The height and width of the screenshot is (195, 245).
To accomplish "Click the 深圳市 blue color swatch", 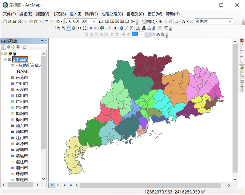I will pos(13,150).
